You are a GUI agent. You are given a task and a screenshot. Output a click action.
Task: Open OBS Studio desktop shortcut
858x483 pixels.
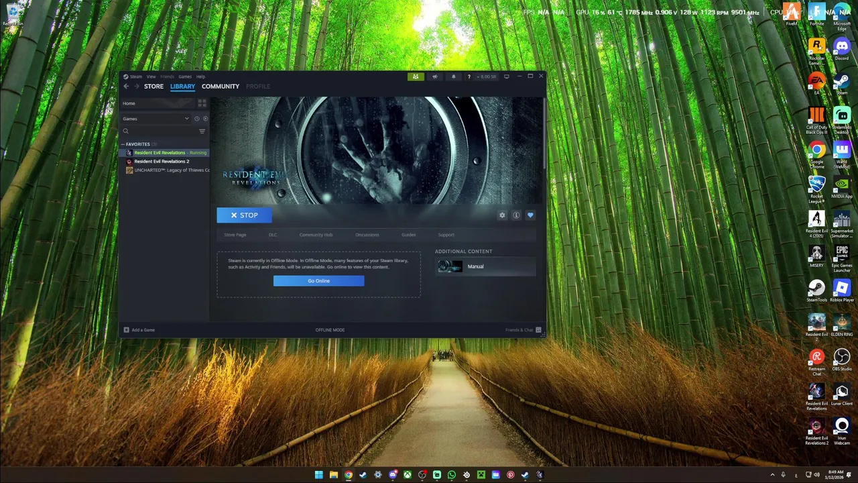tap(841, 361)
